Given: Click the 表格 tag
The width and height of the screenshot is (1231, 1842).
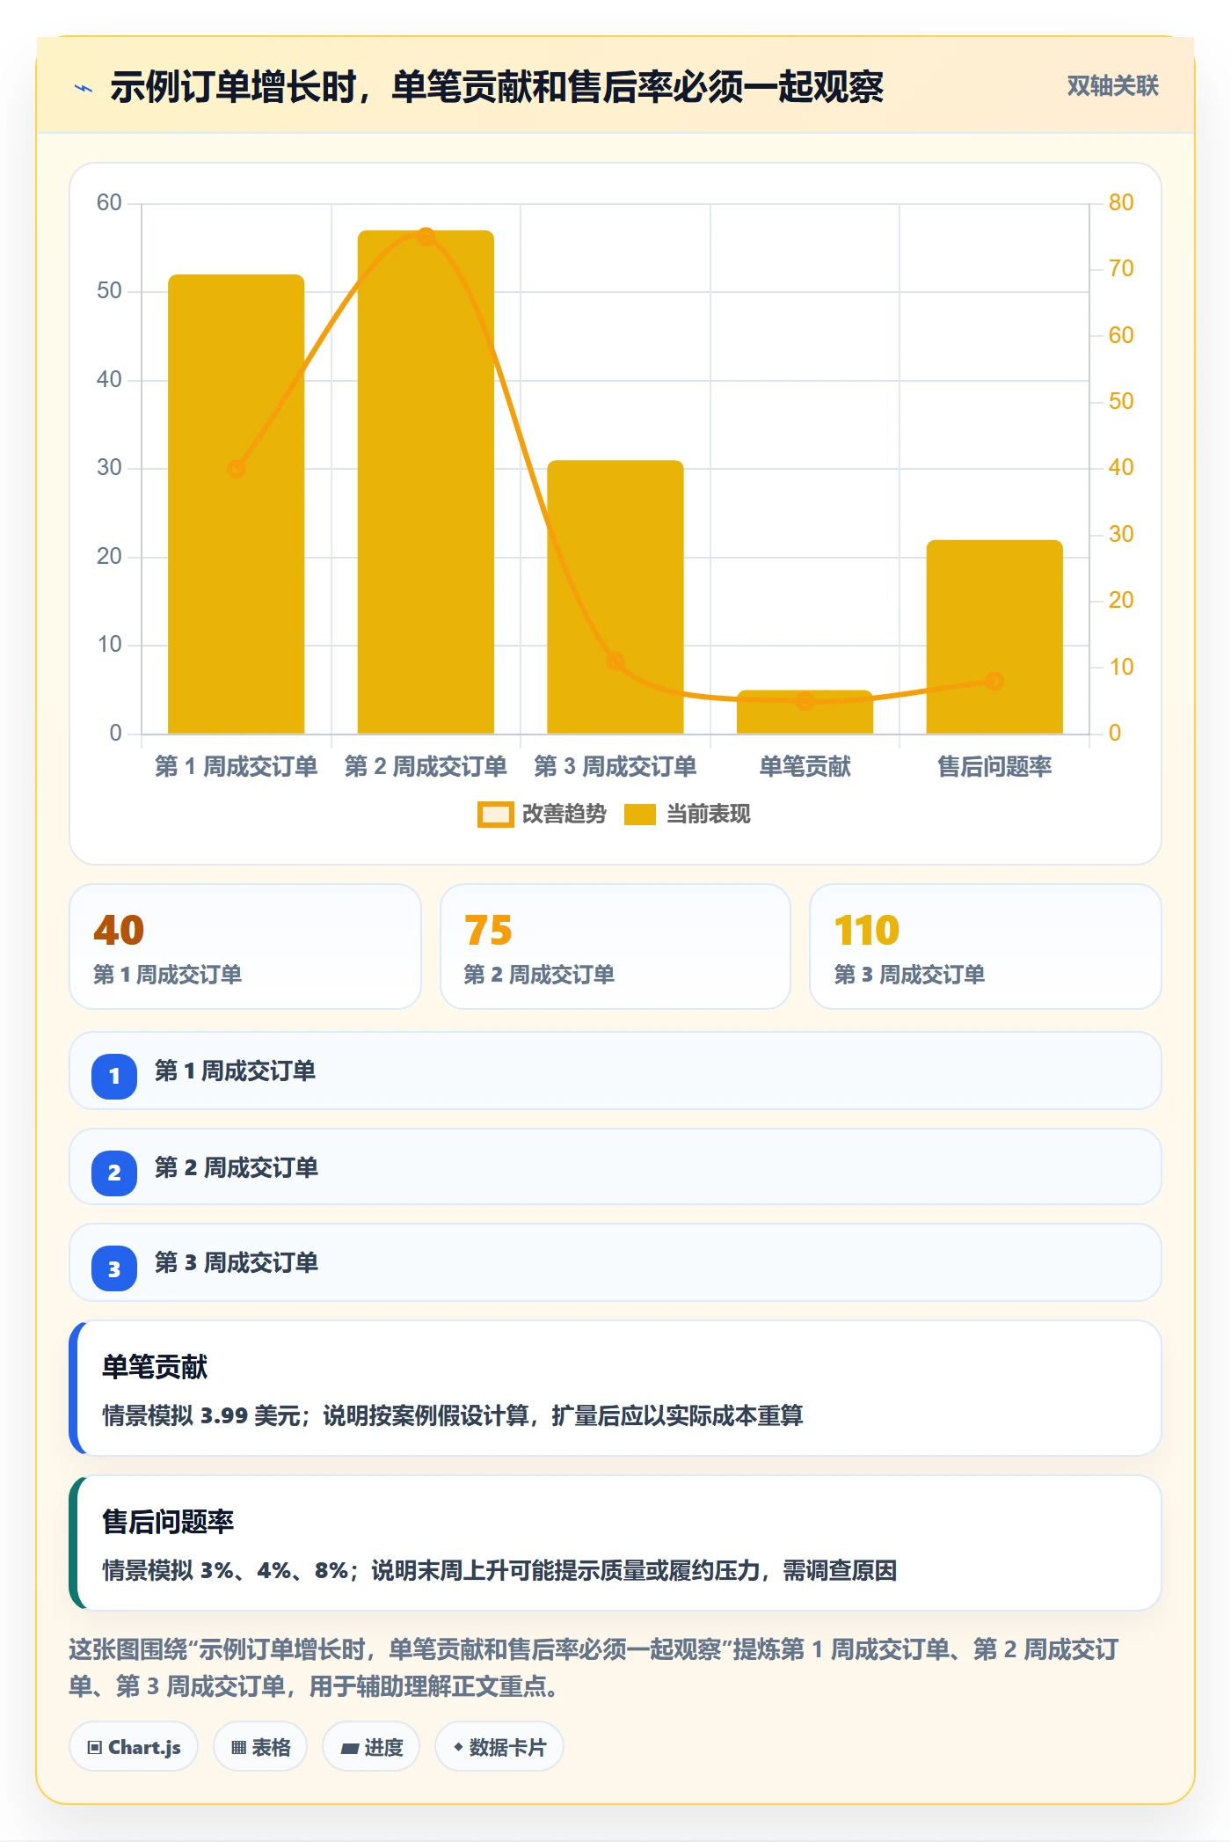Looking at the screenshot, I should [x=260, y=1747].
